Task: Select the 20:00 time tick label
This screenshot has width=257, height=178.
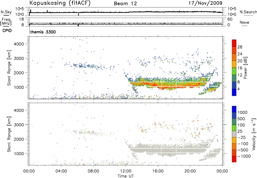Action: [x=190, y=171]
